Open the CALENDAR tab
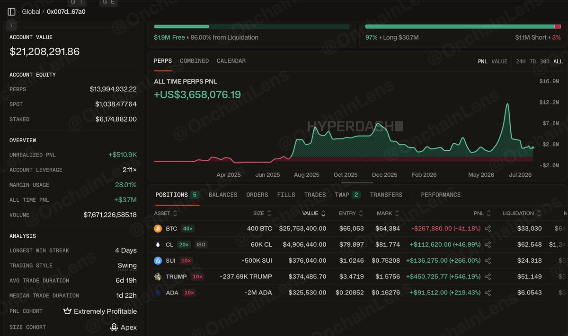This screenshot has width=568, height=336. [x=231, y=61]
